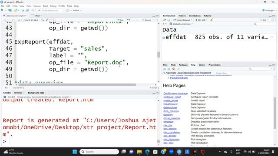The height and width of the screenshot is (156, 278).
Task: Click the Source button in editor
Action: pos(146,20)
